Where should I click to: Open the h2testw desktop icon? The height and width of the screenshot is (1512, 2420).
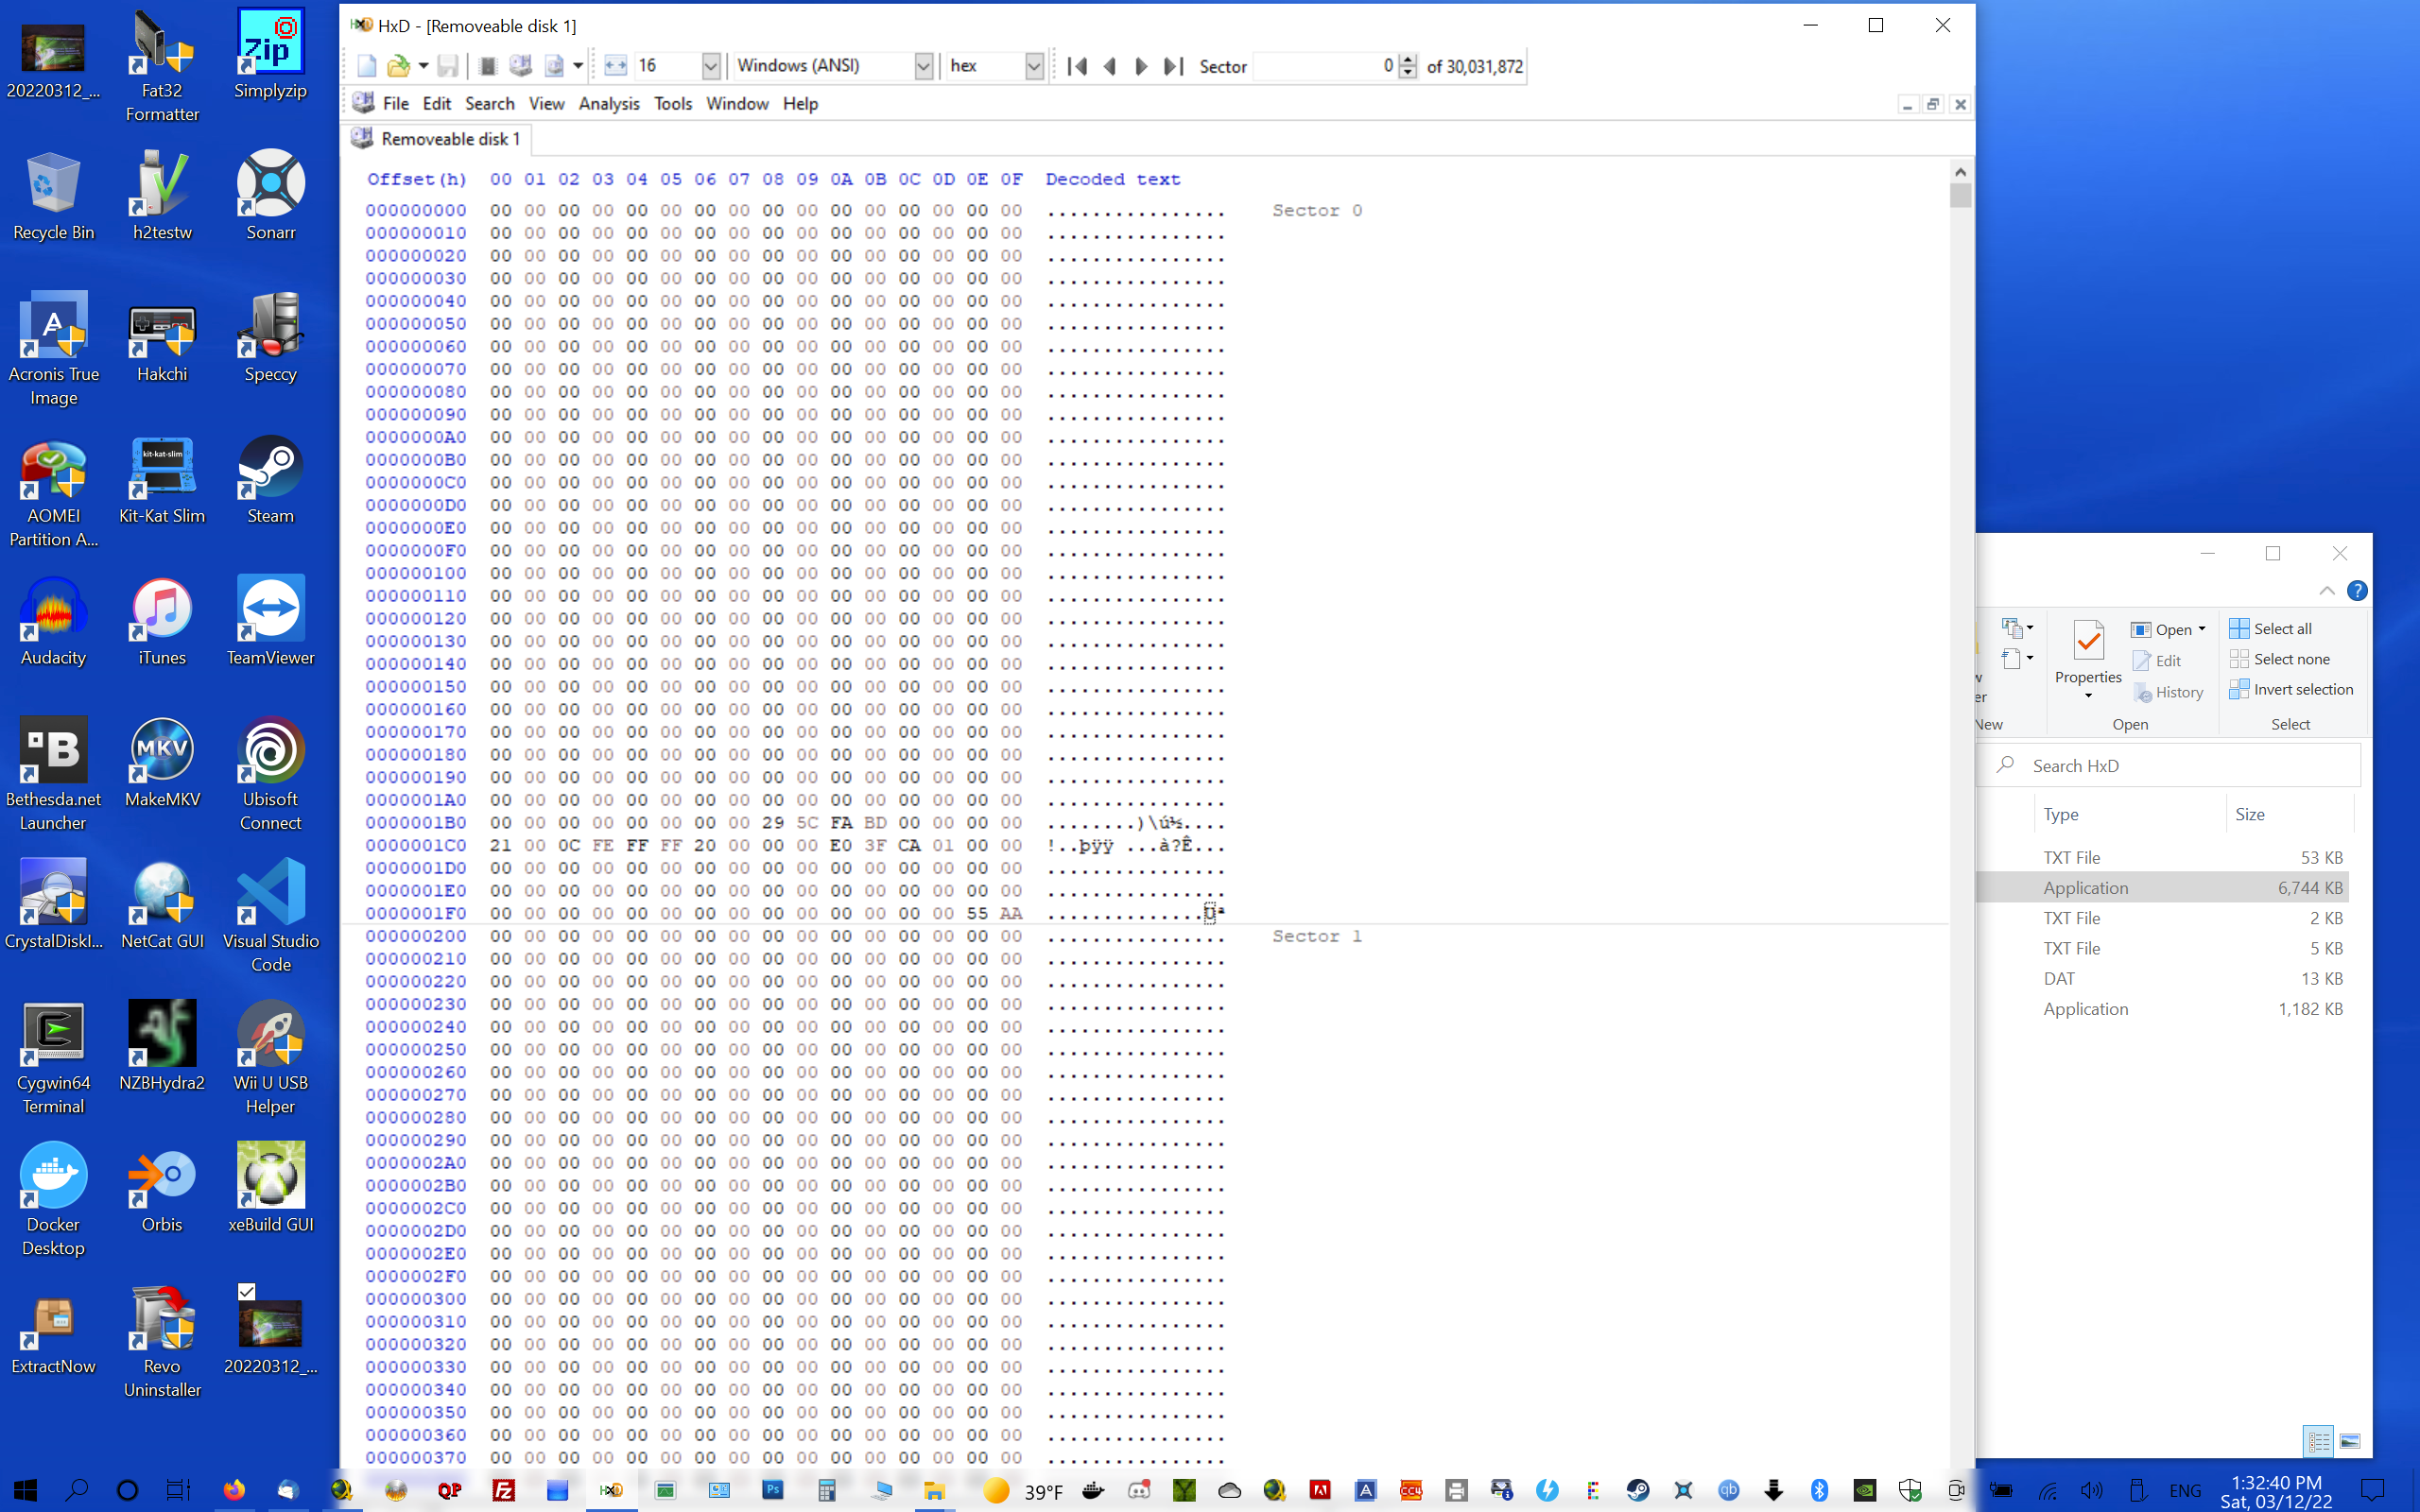[x=162, y=196]
